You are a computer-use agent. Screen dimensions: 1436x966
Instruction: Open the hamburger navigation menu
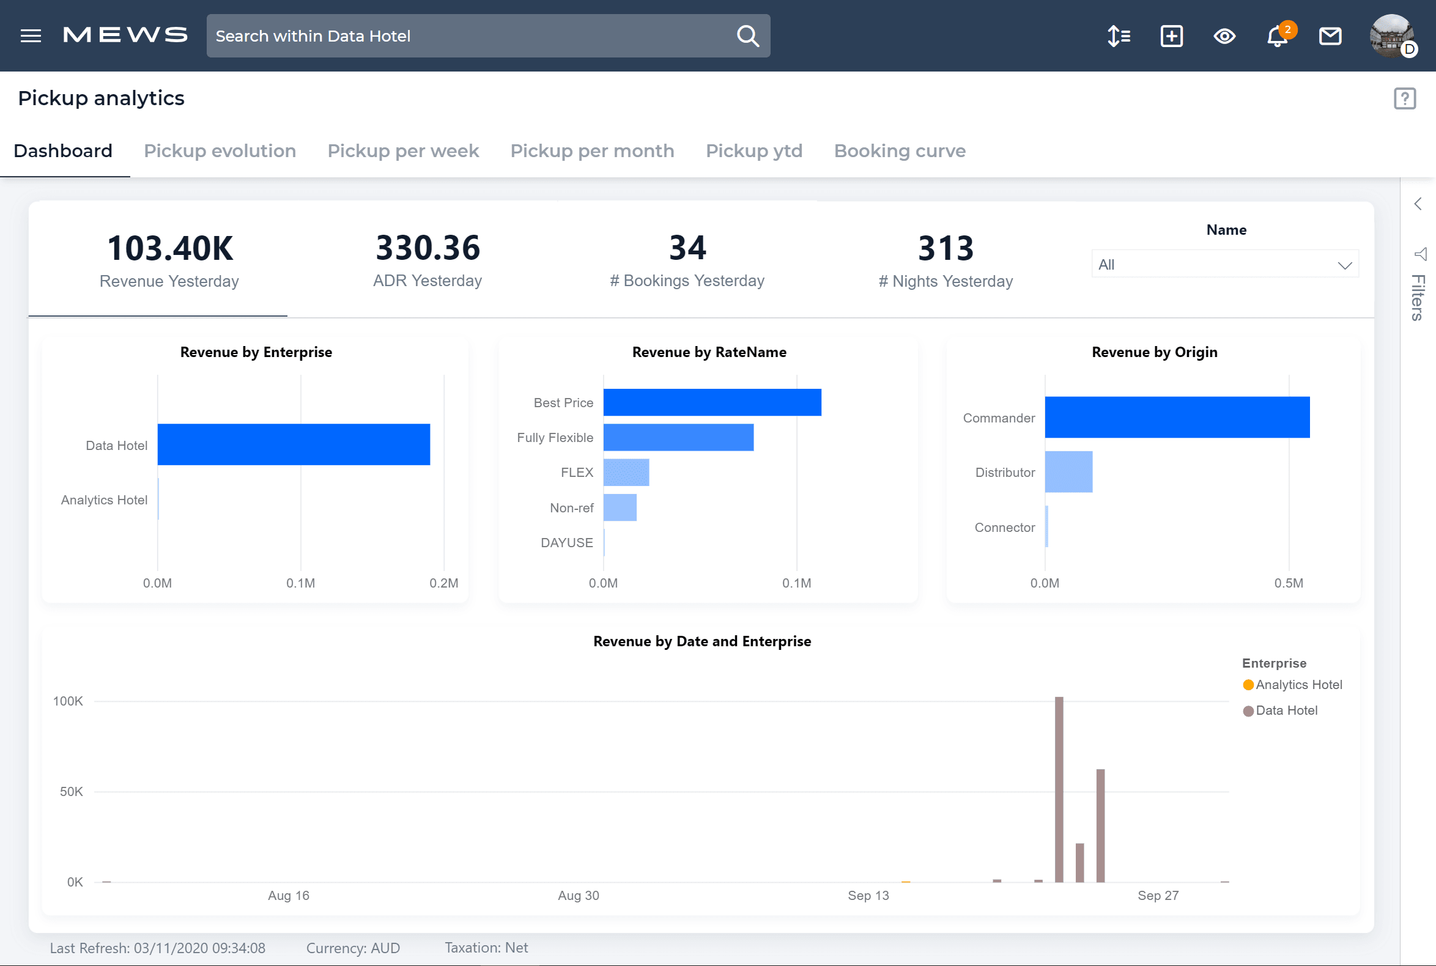tap(31, 35)
